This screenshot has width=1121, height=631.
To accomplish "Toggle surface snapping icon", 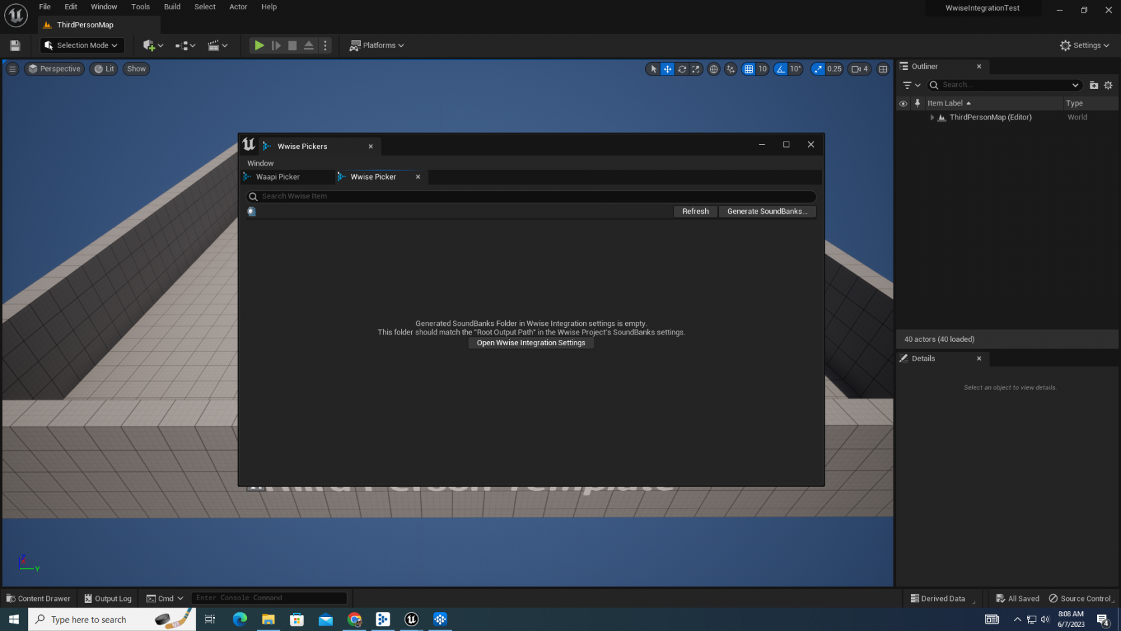I will [731, 69].
